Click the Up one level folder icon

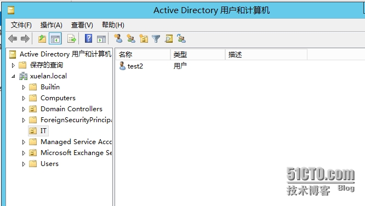pos(42,39)
